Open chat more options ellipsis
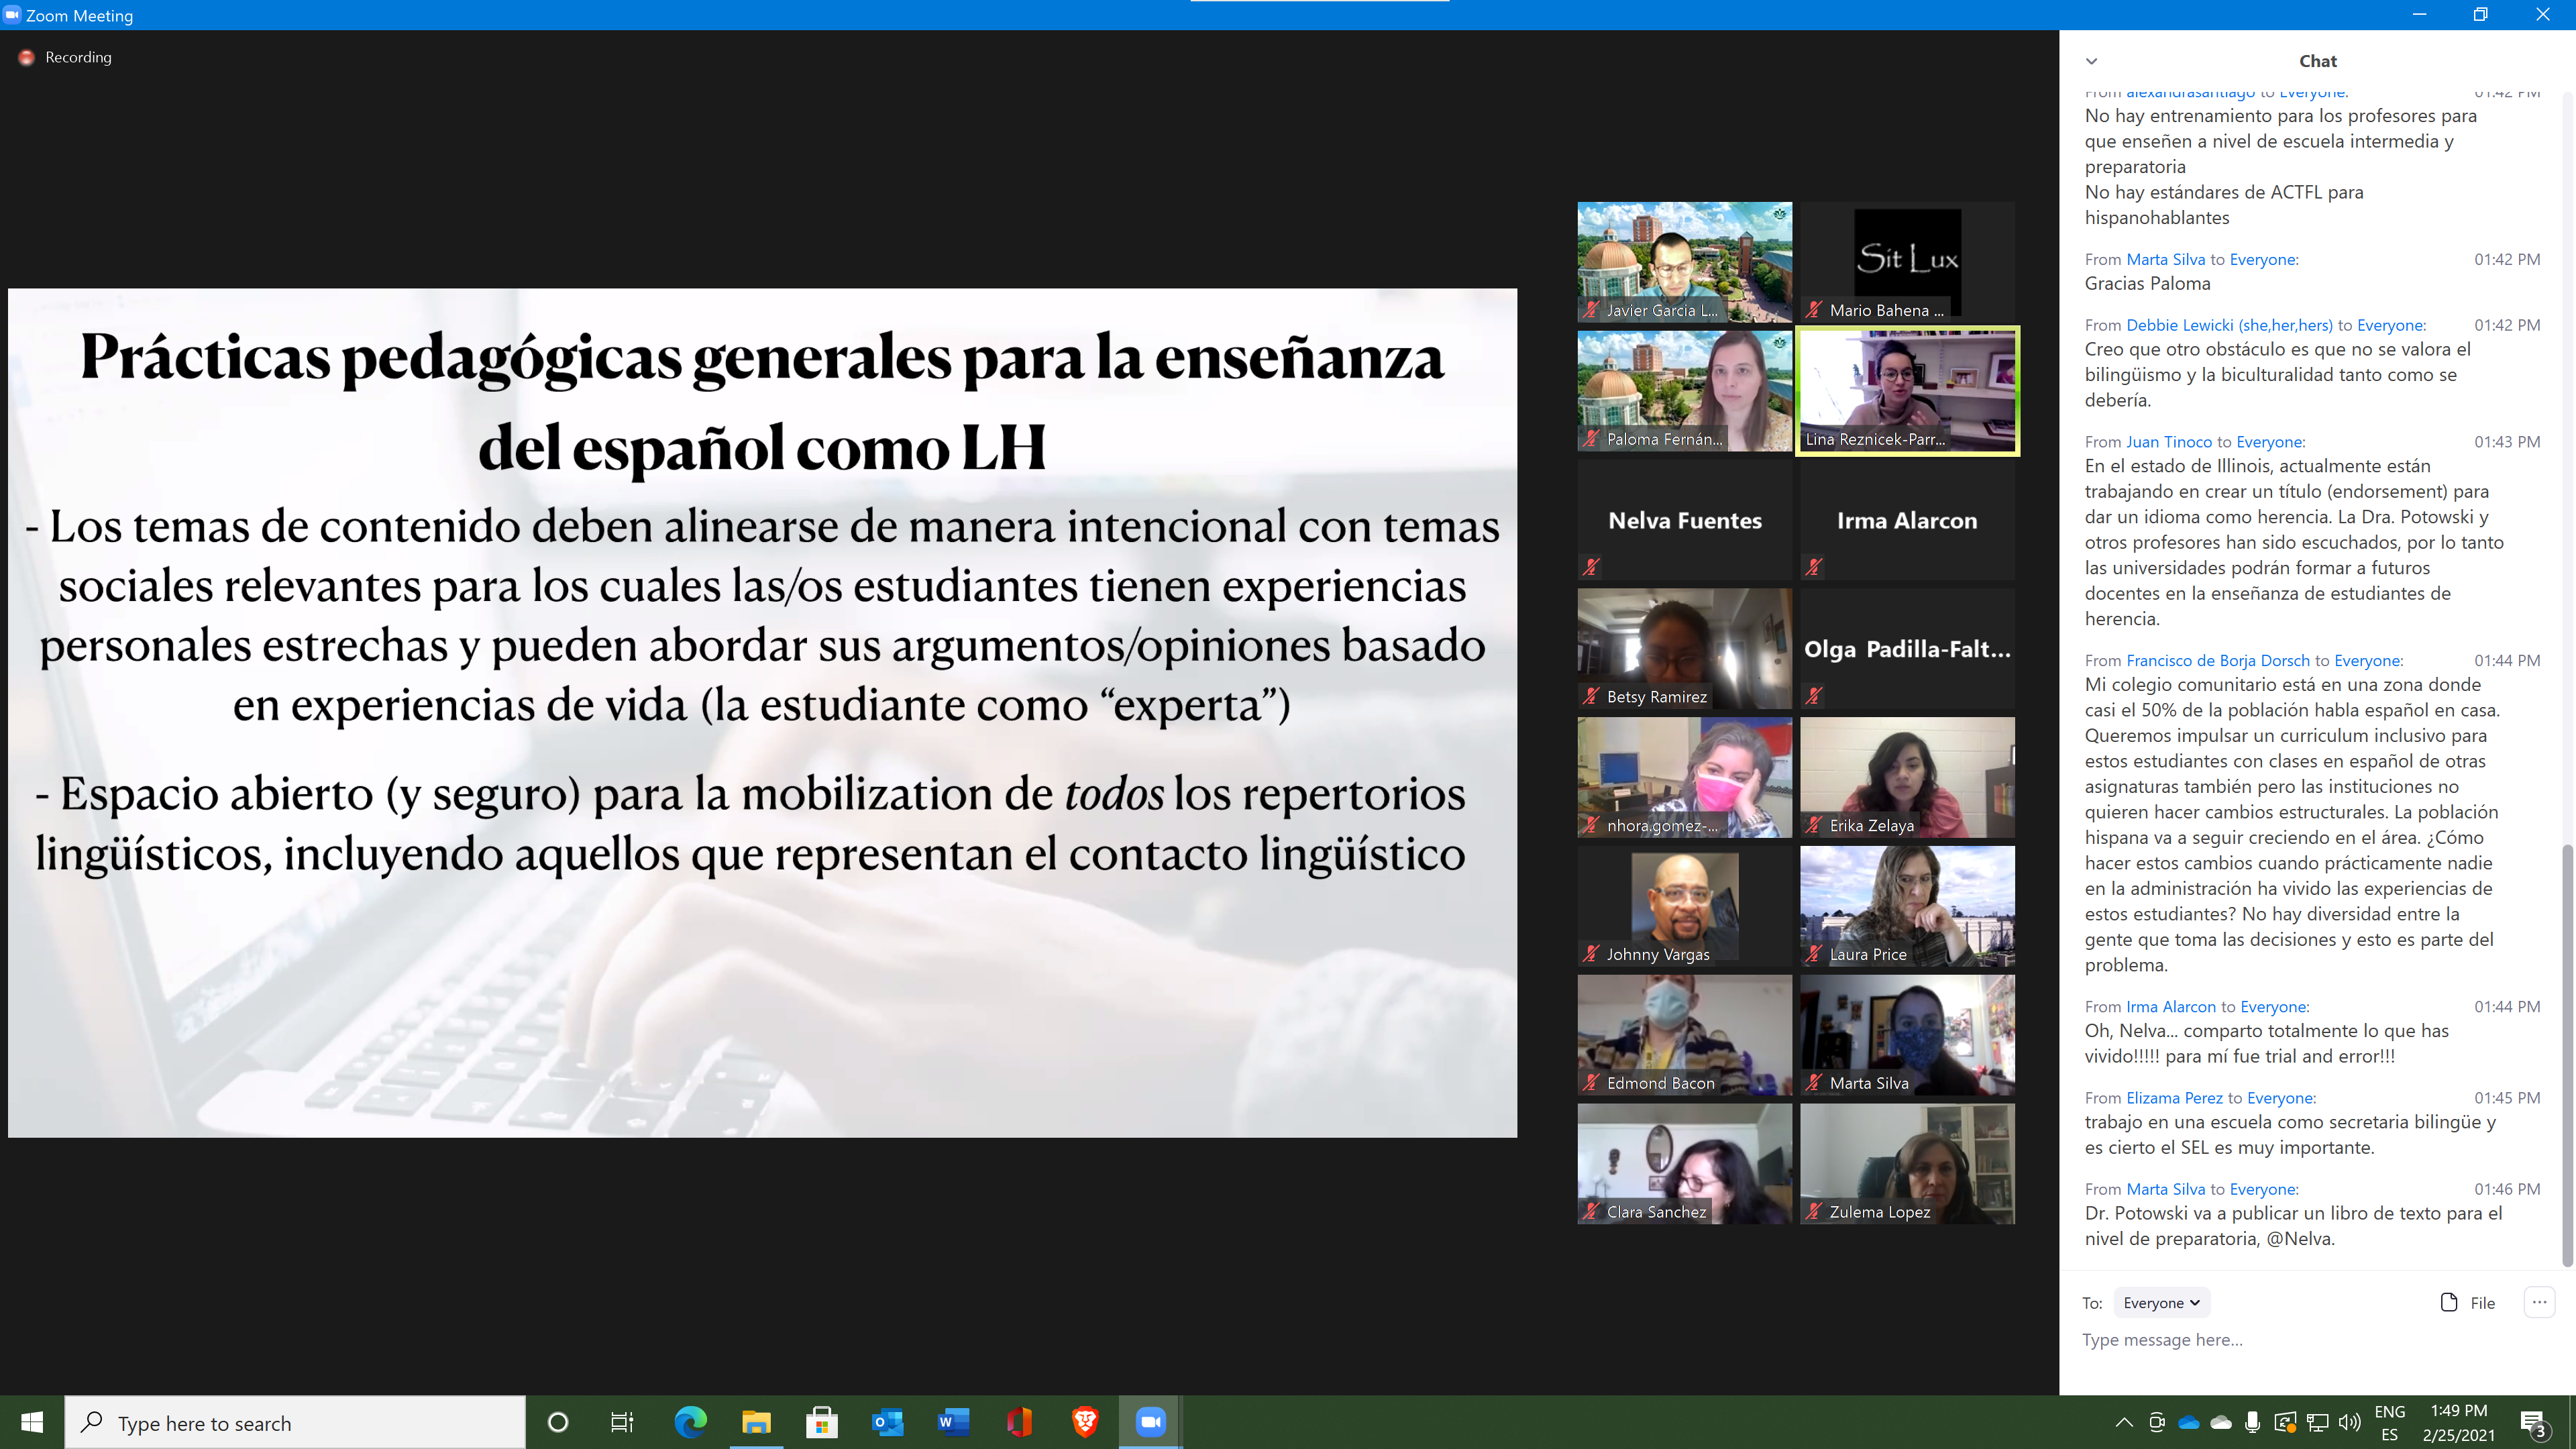This screenshot has height=1449, width=2576. 2539,1302
